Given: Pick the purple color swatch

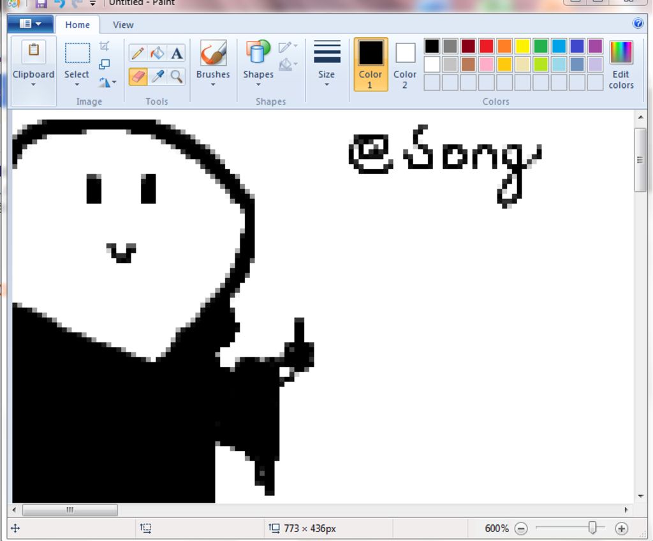Looking at the screenshot, I should [595, 46].
